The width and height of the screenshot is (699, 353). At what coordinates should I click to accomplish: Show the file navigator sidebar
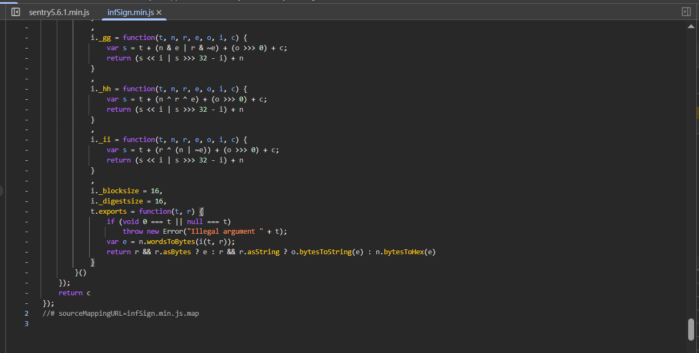pos(16,12)
